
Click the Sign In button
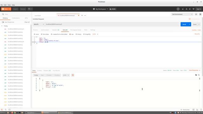(199, 9)
